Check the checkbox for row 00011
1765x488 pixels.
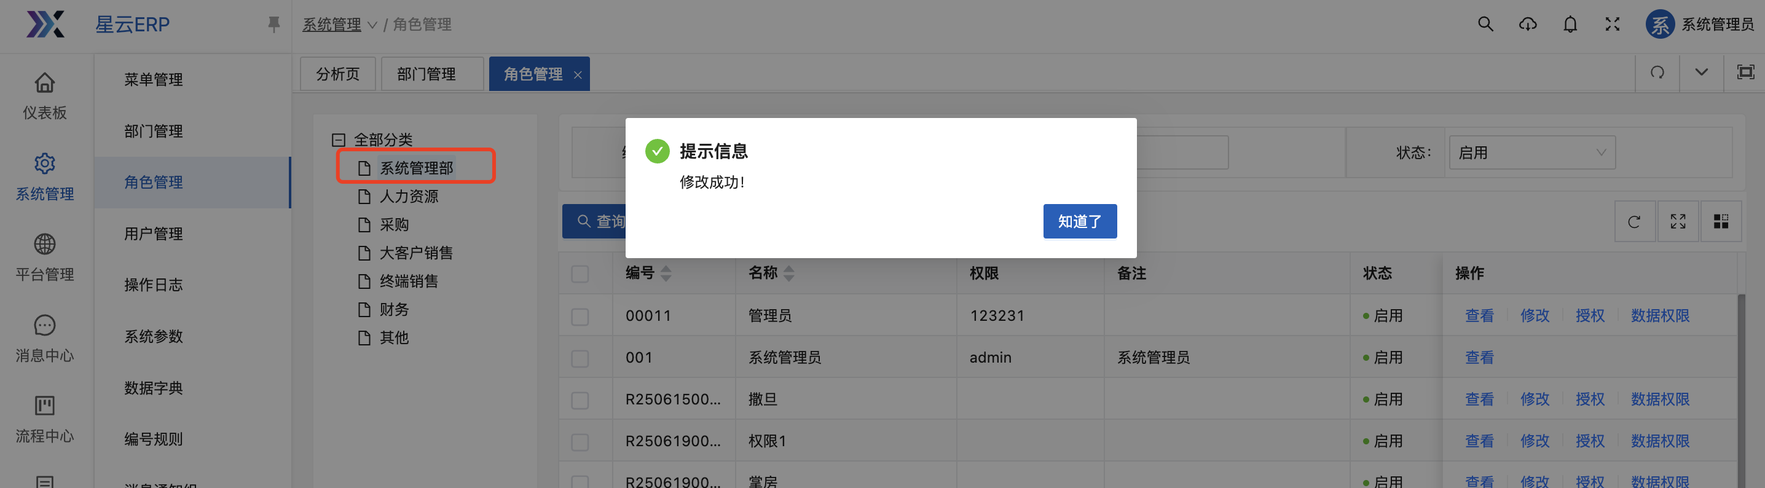580,317
